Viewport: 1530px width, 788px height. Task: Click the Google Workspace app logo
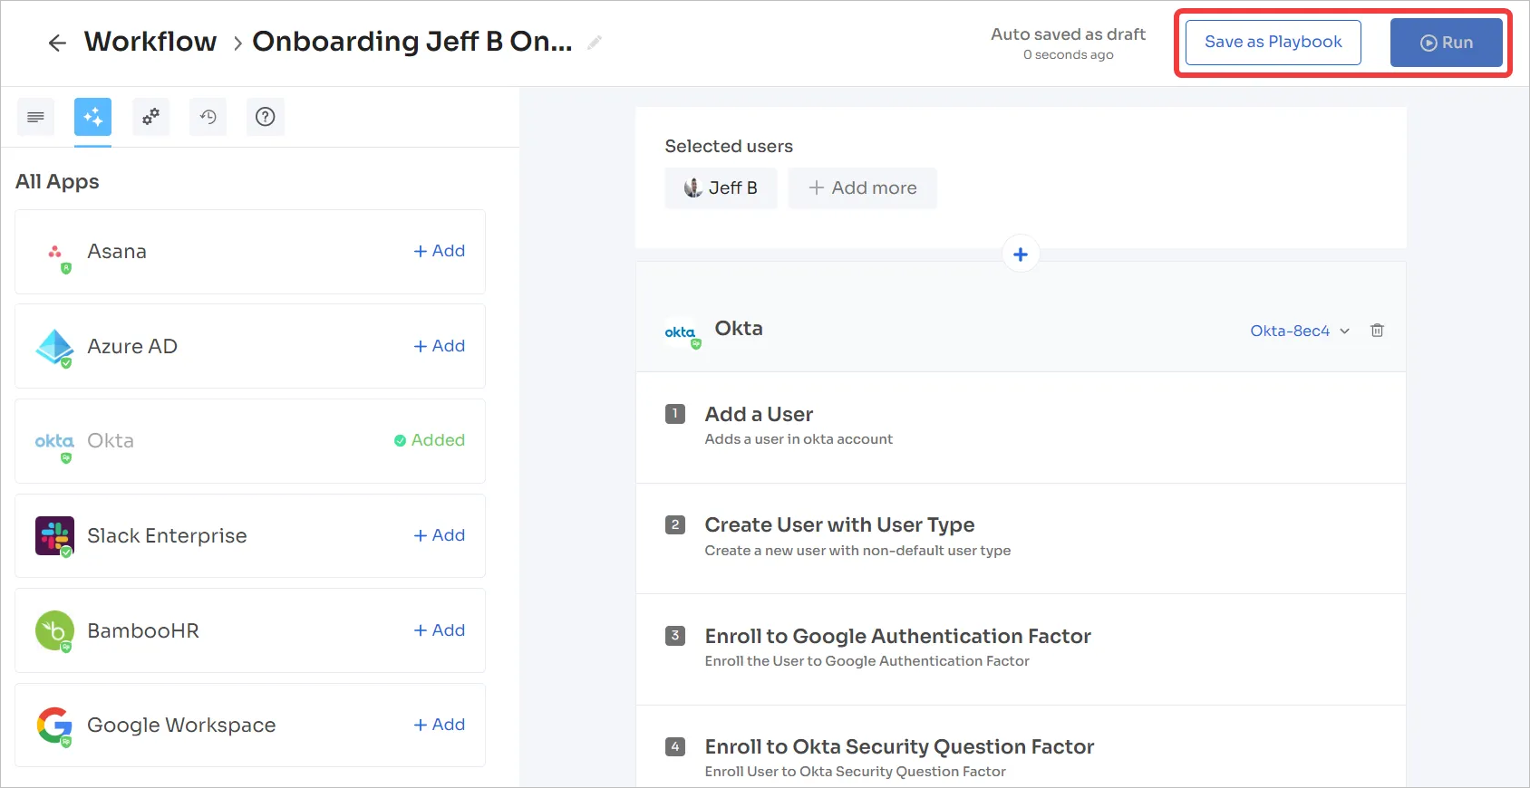[54, 726]
